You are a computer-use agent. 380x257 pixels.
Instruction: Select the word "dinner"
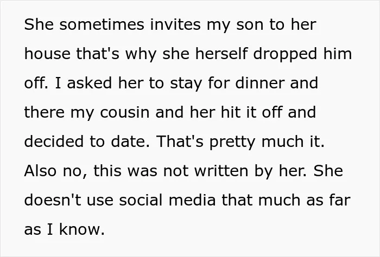[259, 83]
